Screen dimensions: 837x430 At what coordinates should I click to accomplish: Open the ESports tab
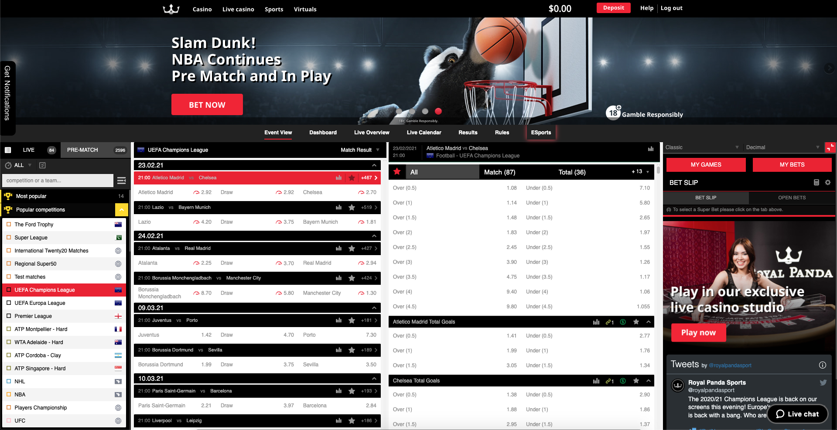(541, 133)
